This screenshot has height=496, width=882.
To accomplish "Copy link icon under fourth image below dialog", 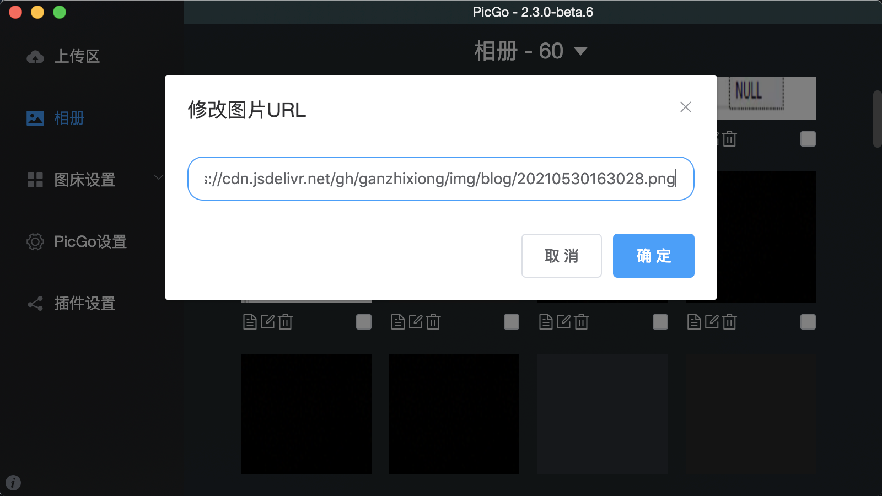I will 694,322.
